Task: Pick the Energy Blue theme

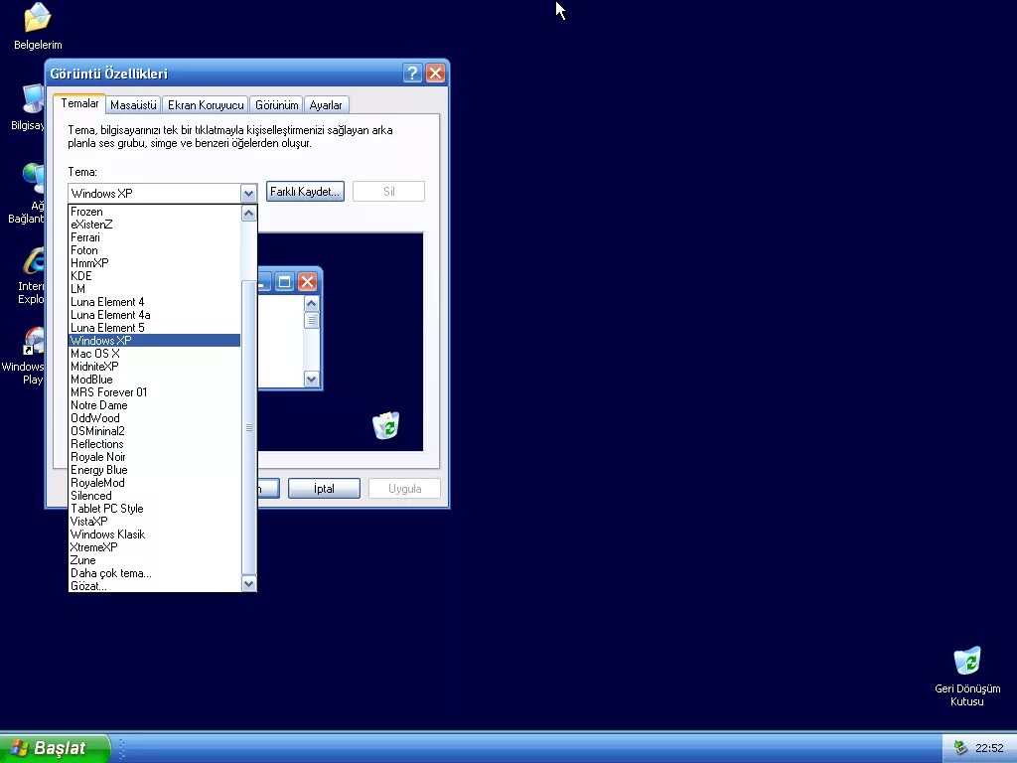Action: point(154,470)
